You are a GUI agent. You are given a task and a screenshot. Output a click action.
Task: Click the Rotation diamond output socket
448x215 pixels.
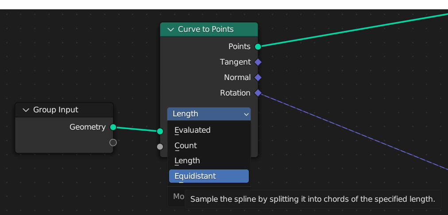(258, 93)
